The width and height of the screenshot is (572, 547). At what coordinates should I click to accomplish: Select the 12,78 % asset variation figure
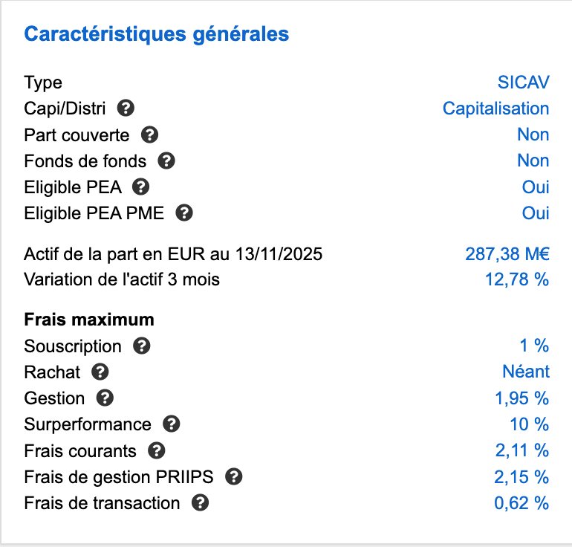[517, 280]
